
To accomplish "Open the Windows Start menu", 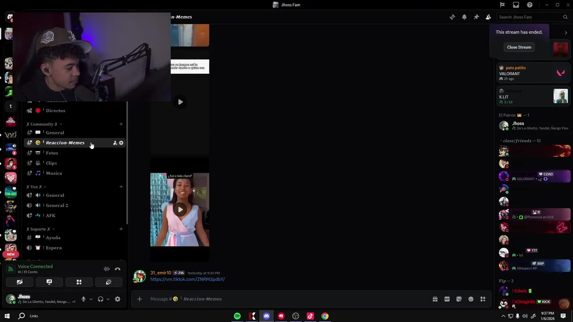I will tap(7, 316).
